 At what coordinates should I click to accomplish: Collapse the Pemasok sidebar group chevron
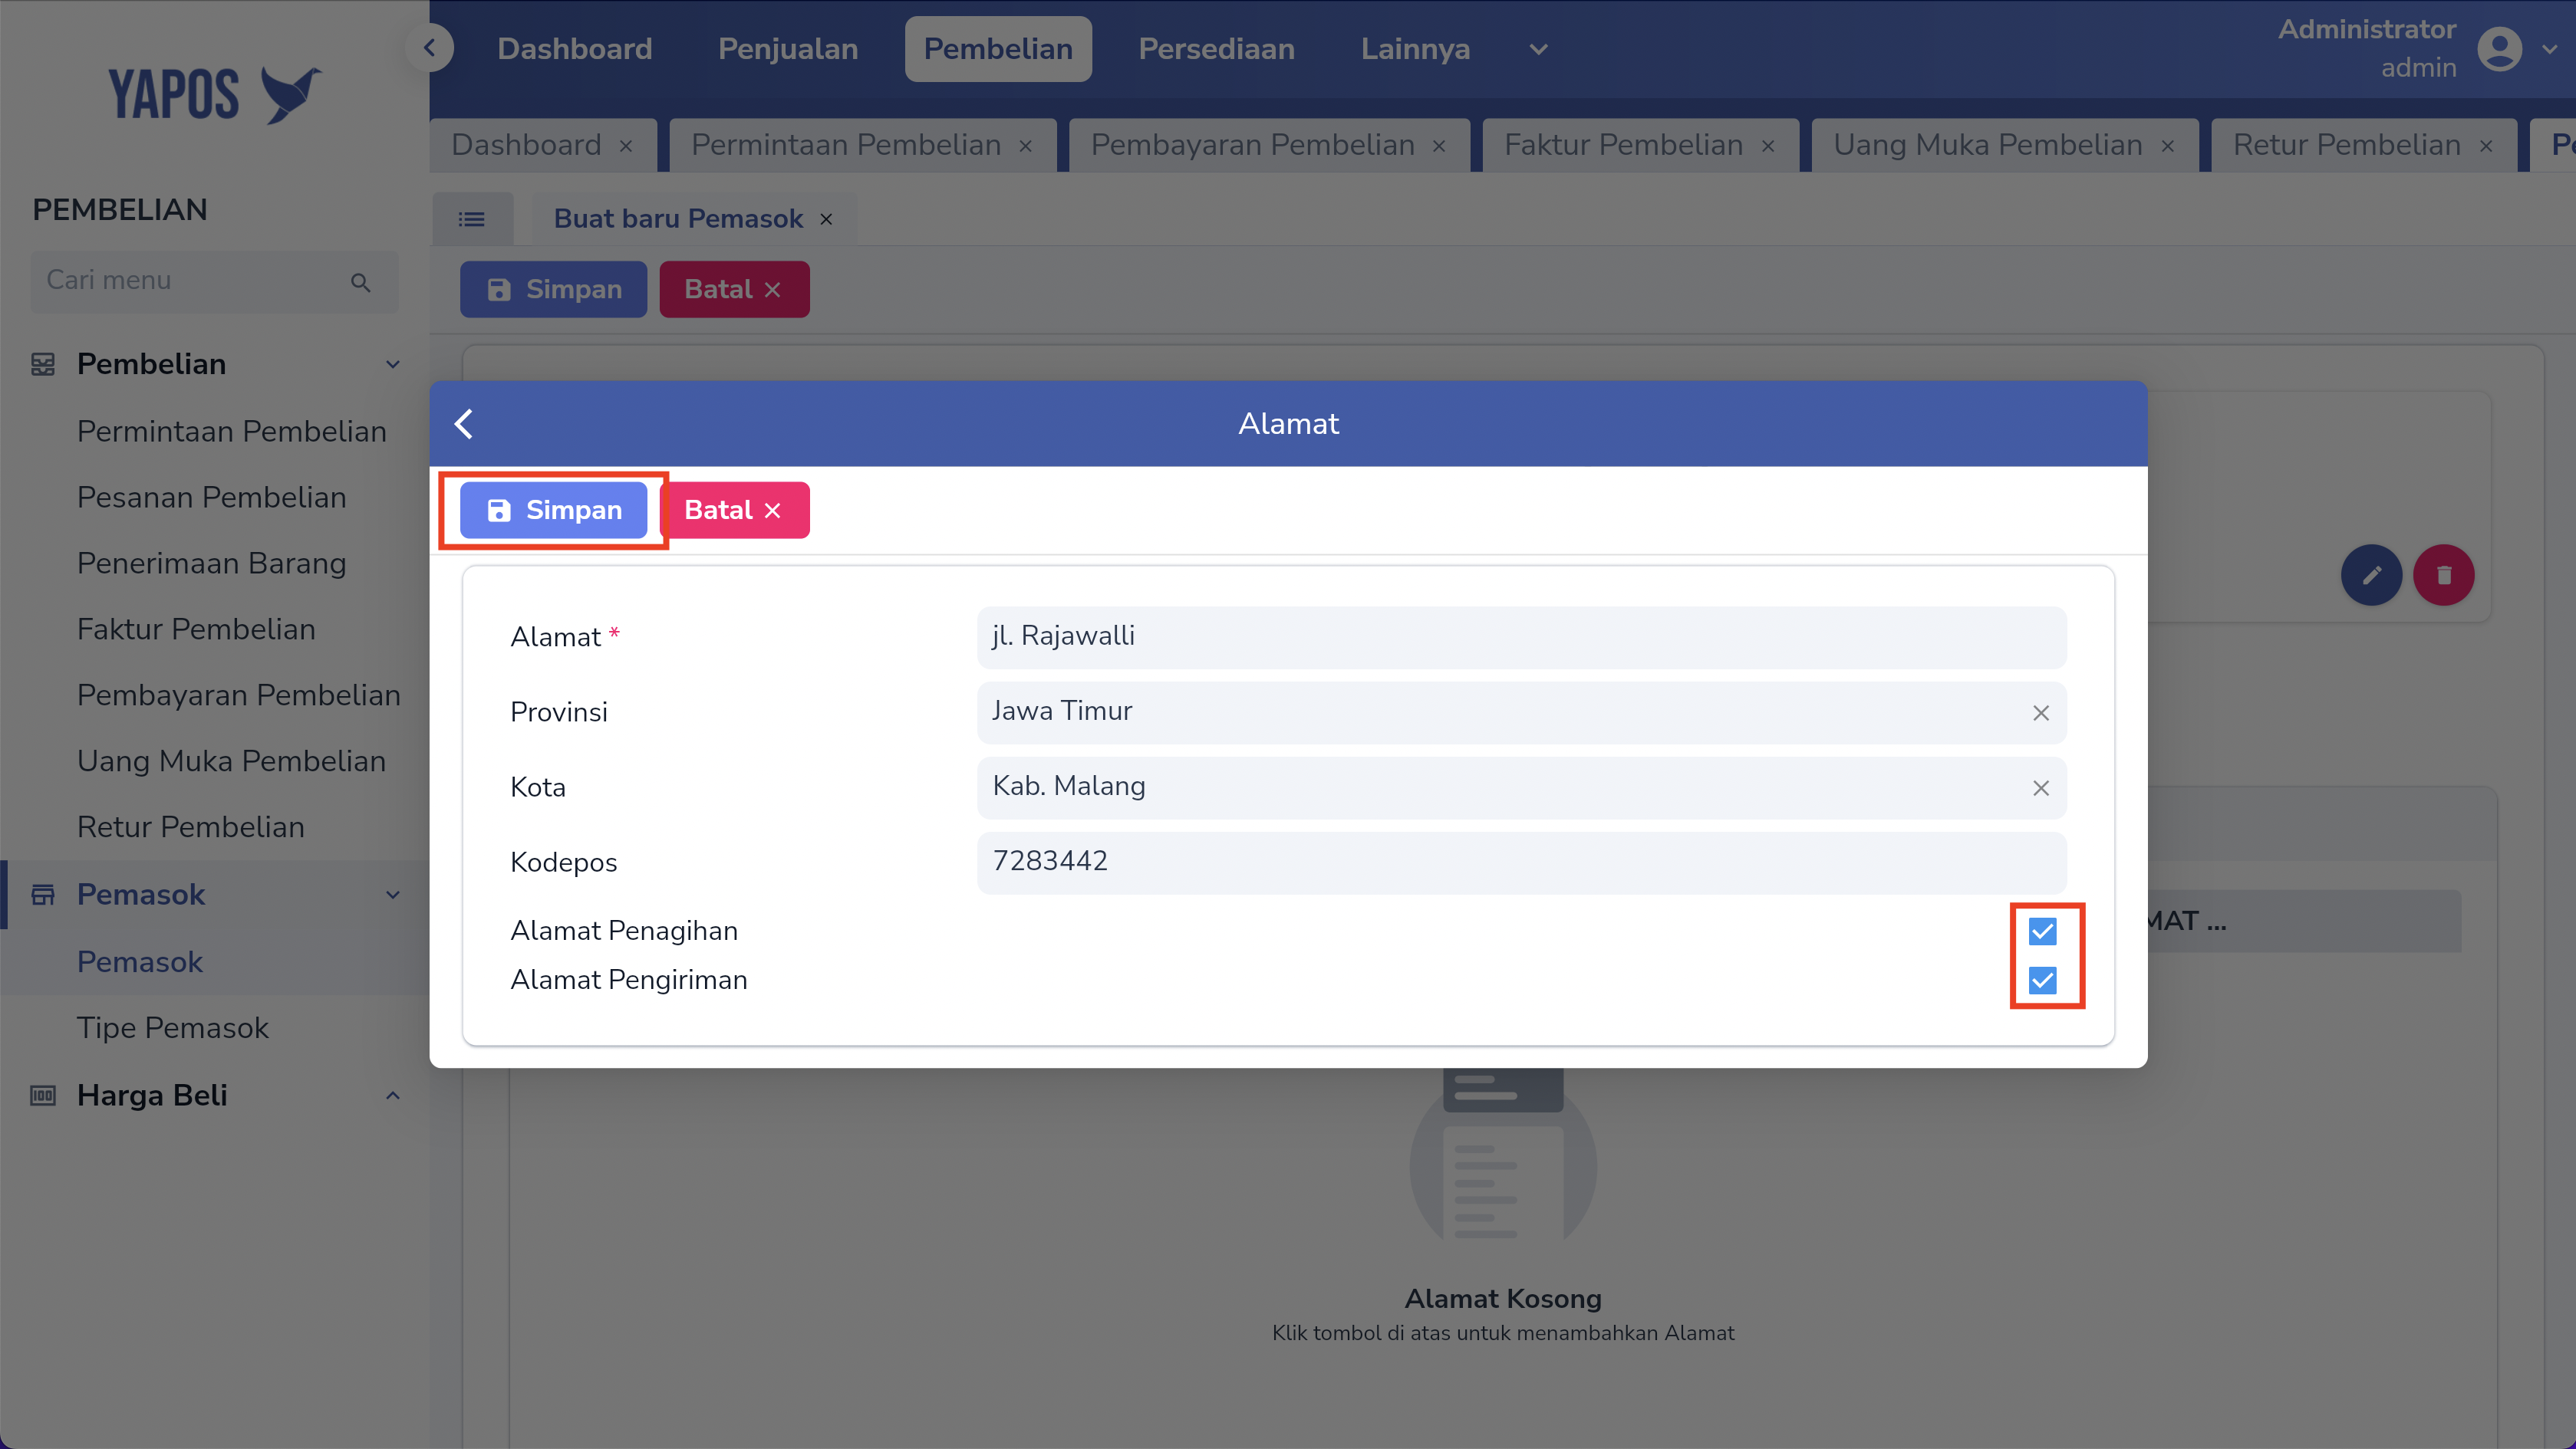[393, 895]
